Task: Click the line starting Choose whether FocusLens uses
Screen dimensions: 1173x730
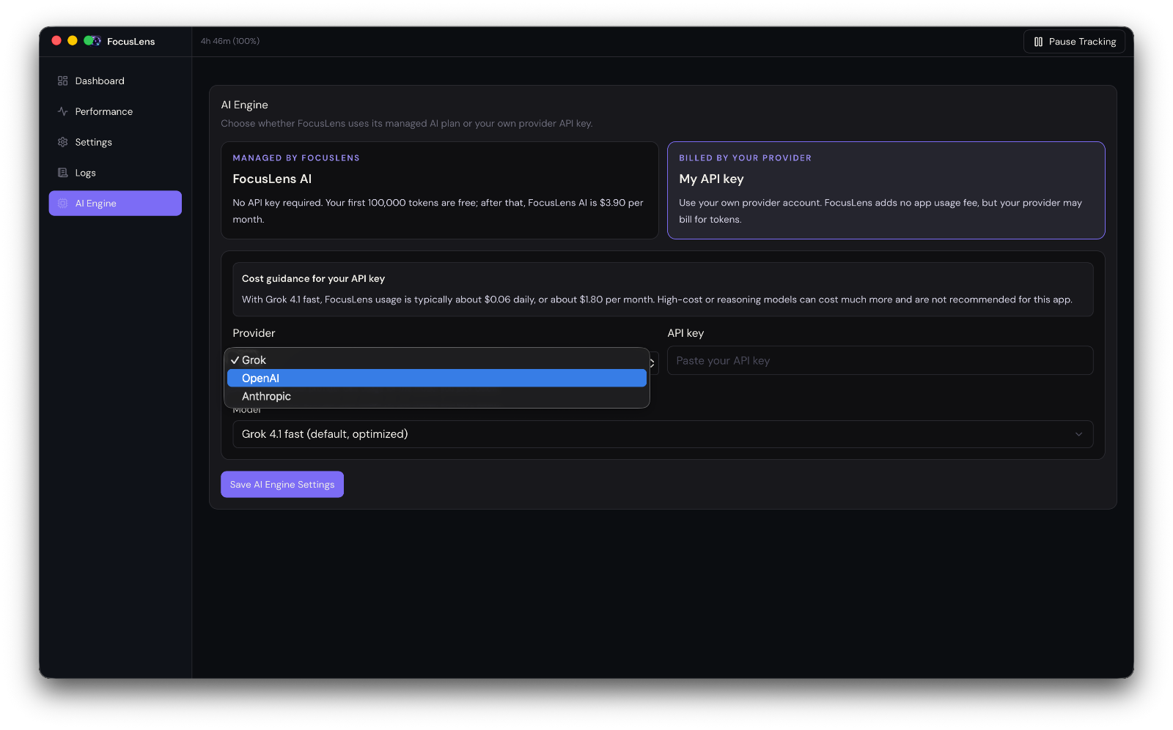Action: 407,123
